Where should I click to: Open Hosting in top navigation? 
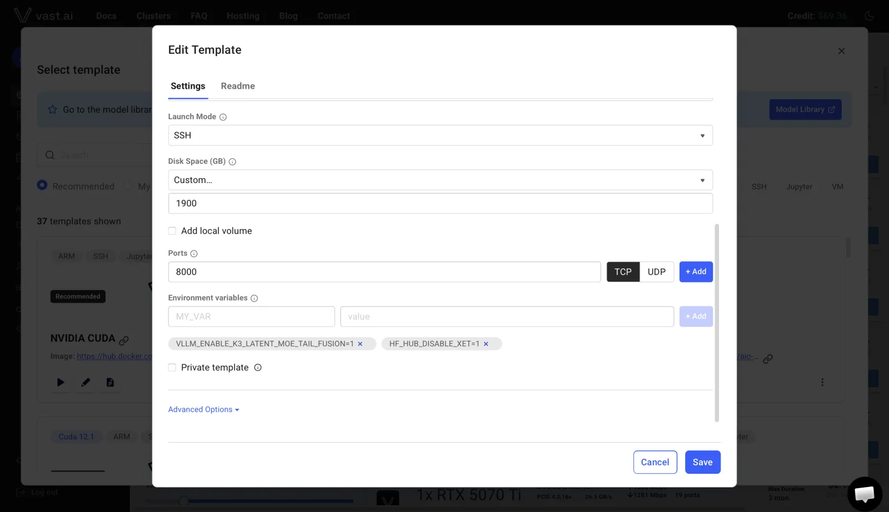[x=243, y=16]
